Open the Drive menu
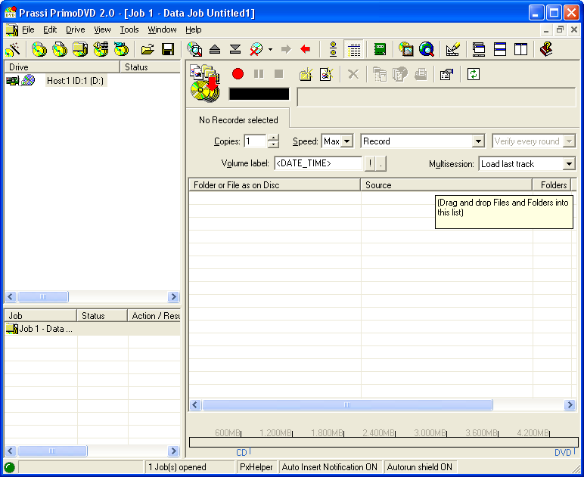Viewport: 584px width, 477px height. coord(75,29)
